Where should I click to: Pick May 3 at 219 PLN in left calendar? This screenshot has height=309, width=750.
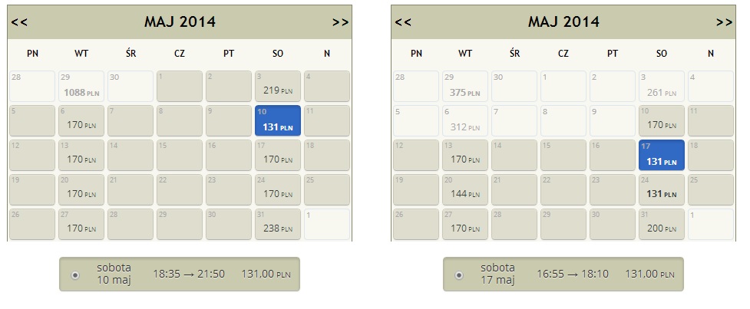coord(278,87)
